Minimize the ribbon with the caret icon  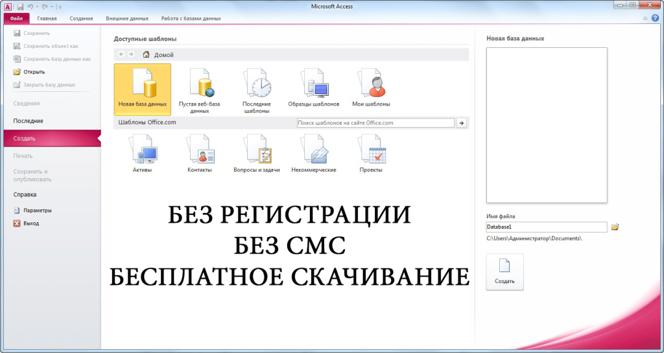(645, 18)
